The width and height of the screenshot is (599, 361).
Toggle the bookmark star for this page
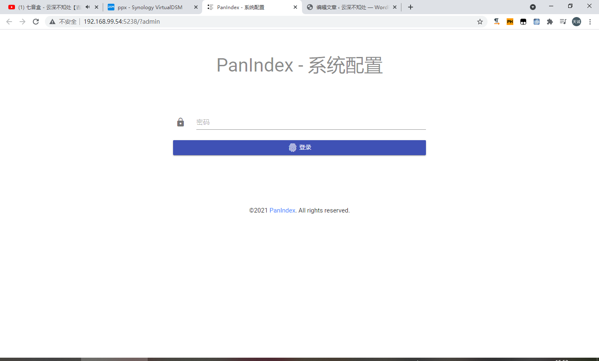pyautogui.click(x=480, y=21)
